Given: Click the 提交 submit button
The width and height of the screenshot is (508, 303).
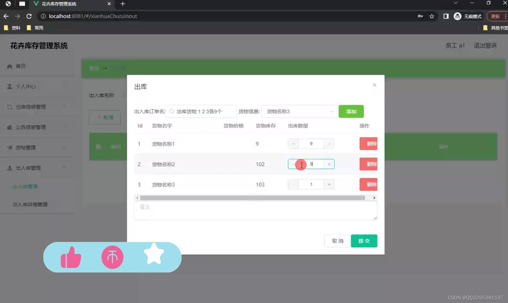Looking at the screenshot, I should pyautogui.click(x=364, y=241).
